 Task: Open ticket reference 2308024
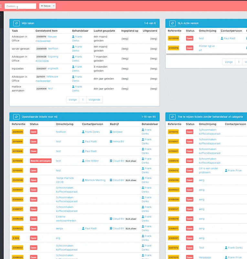[x=17, y=219]
